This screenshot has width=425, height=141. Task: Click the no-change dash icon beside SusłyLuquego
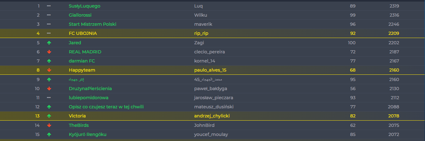pos(49,6)
